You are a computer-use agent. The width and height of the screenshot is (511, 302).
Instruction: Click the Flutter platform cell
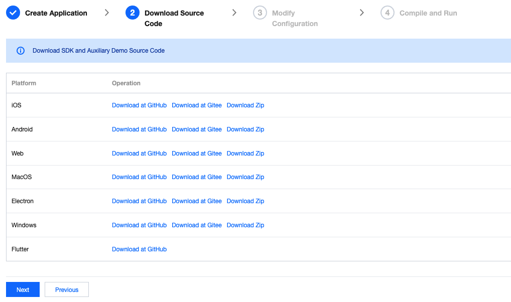(x=20, y=249)
